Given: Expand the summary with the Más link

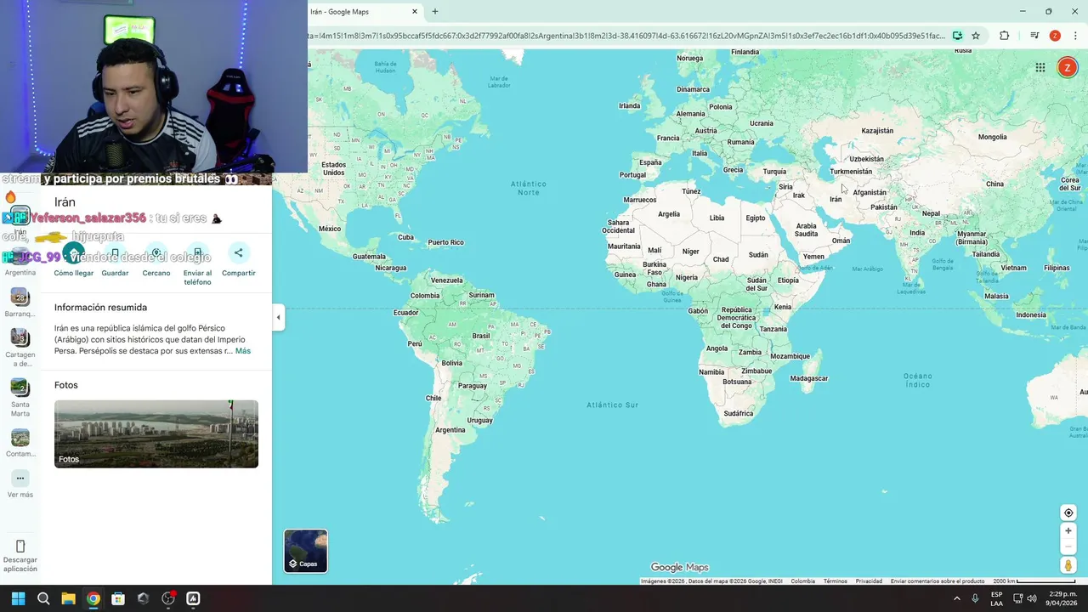Looking at the screenshot, I should click(243, 351).
